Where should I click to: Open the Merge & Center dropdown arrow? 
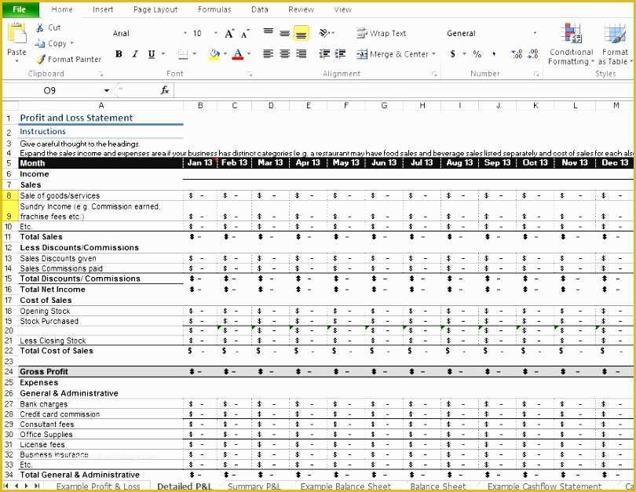tap(433, 53)
